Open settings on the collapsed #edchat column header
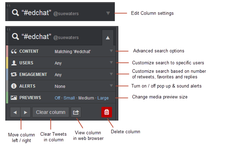This screenshot has height=148, width=230. tap(108, 13)
